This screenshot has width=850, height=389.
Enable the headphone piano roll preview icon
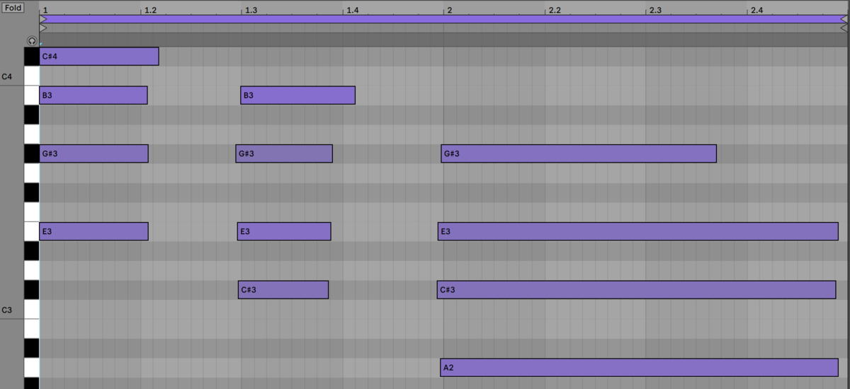pos(31,42)
